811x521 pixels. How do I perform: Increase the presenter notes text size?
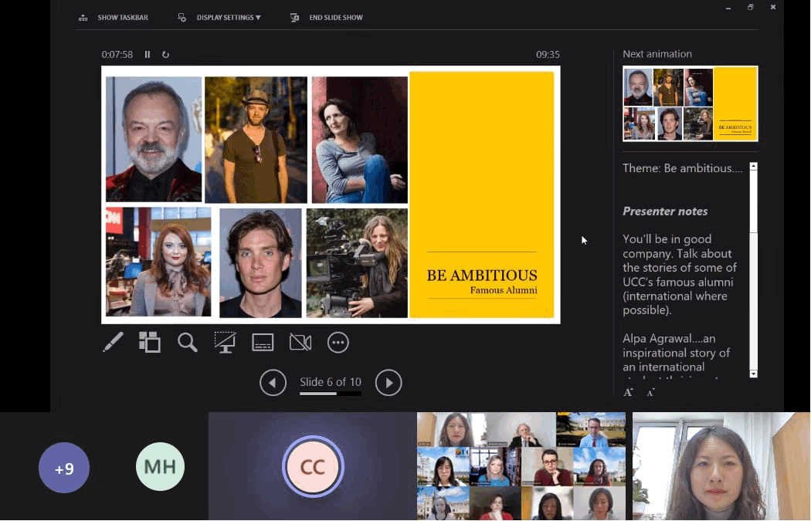(628, 392)
